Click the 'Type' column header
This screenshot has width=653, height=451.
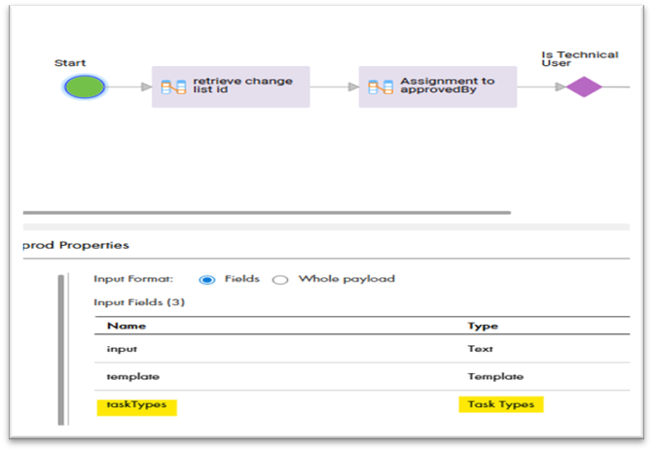483,327
